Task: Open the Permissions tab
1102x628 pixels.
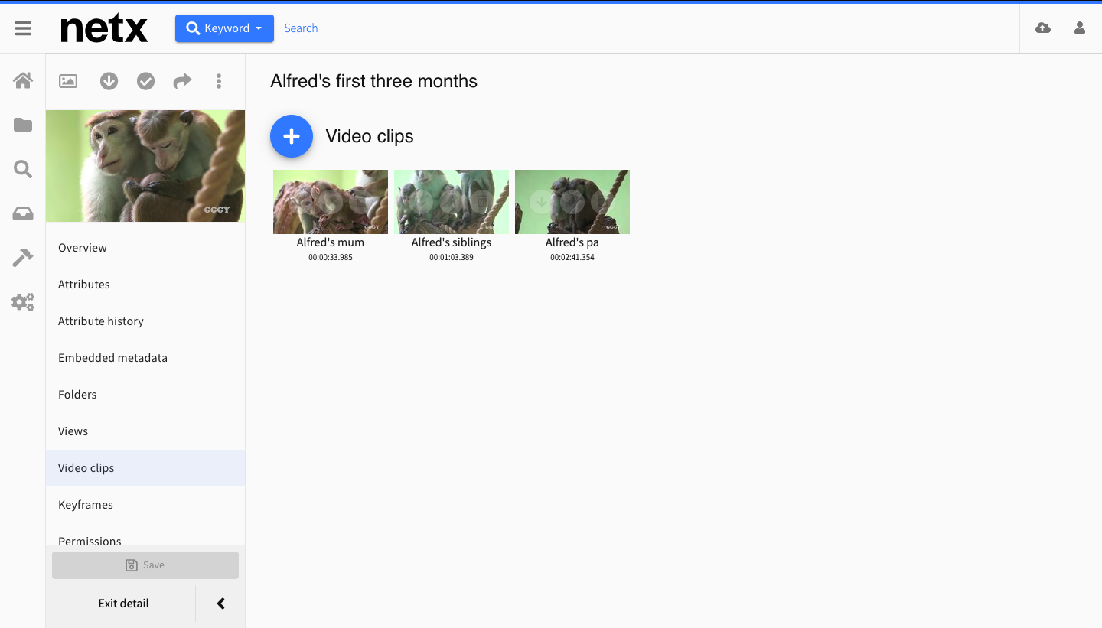Action: point(145,538)
